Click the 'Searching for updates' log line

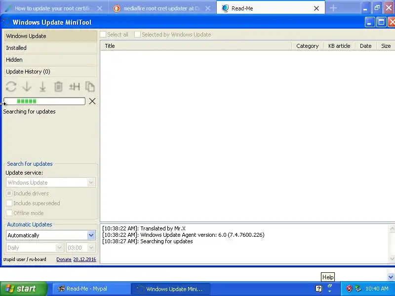[x=147, y=241]
